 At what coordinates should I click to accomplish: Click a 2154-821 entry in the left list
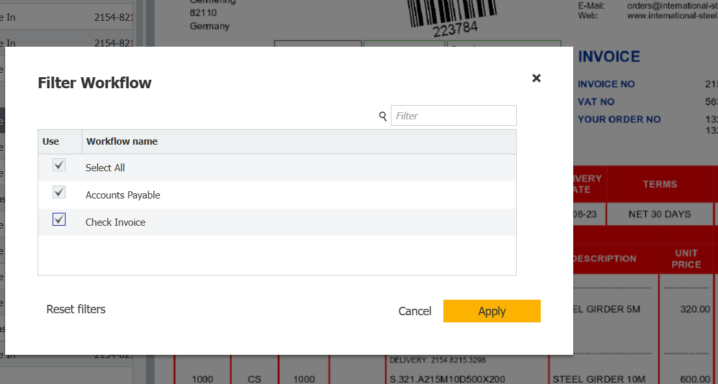point(112,17)
